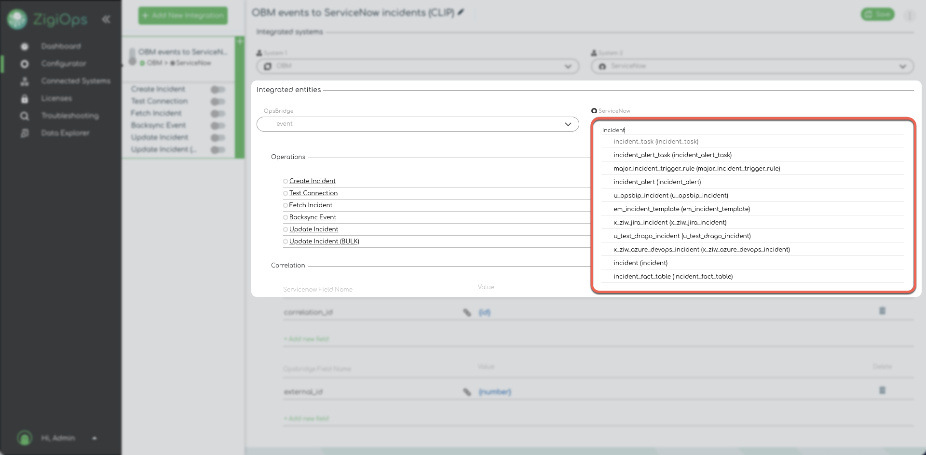Click the Data Explorer icon
The image size is (926, 455).
(25, 133)
